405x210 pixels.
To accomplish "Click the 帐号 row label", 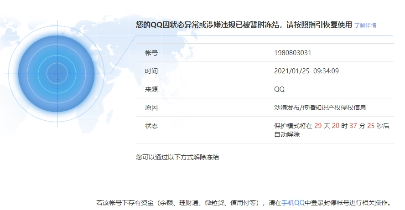I will pyautogui.click(x=151, y=53).
